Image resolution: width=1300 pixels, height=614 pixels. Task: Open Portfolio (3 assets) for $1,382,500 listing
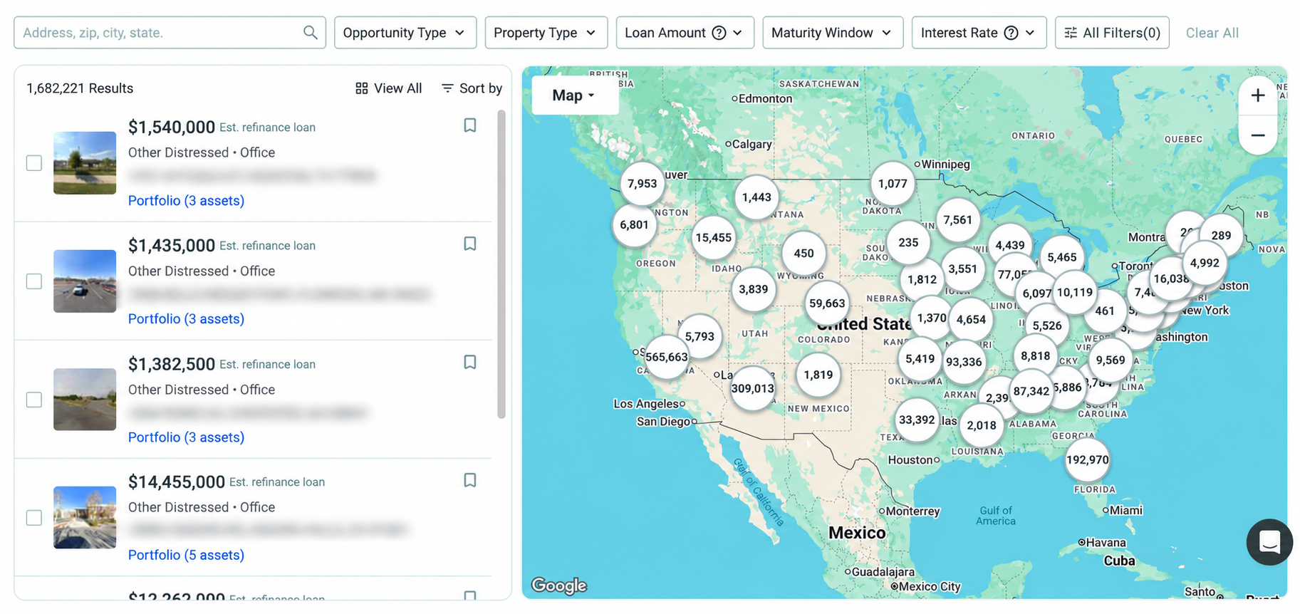click(x=186, y=437)
